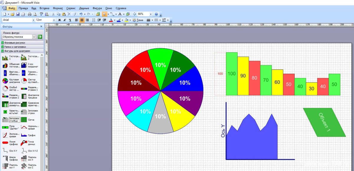
Task: Select the Pointer tool in the toolbar
Action: [x=104, y=14]
